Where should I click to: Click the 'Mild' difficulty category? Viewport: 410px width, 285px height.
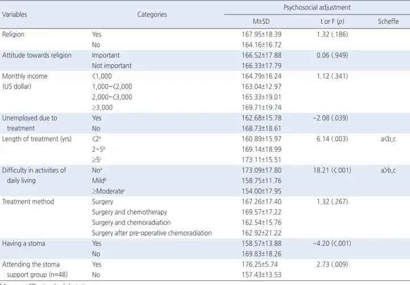click(99, 181)
